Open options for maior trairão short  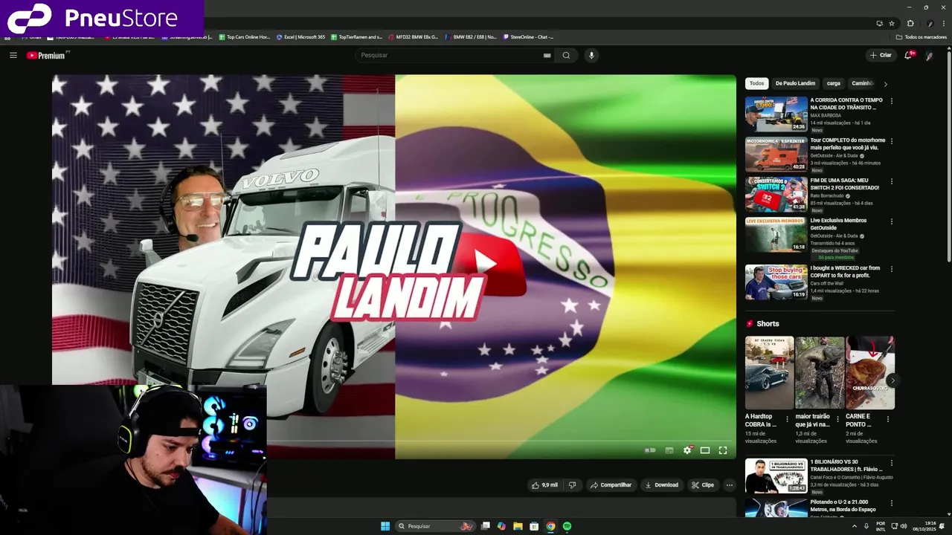[837, 418]
